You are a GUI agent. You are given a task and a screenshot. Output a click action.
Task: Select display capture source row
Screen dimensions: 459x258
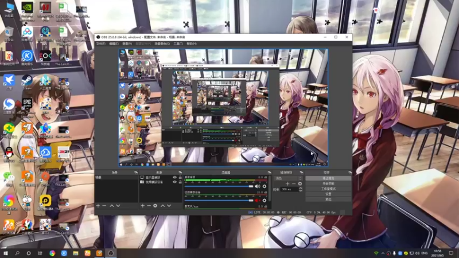[x=161, y=178]
